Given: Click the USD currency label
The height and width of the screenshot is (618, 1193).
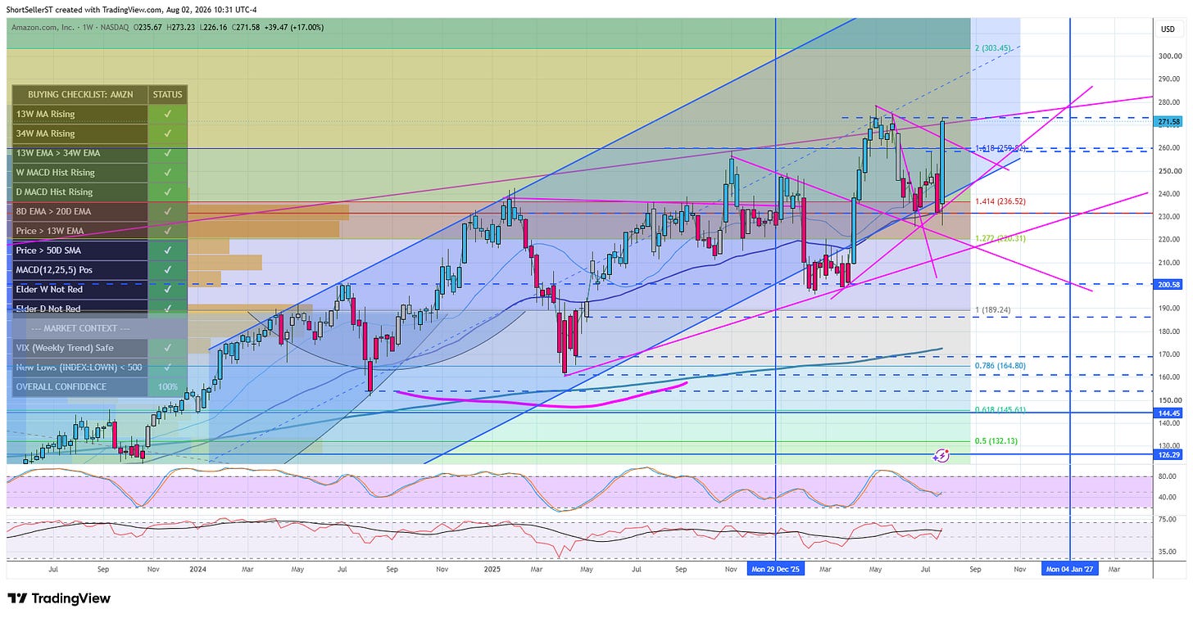Looking at the screenshot, I should point(1168,29).
